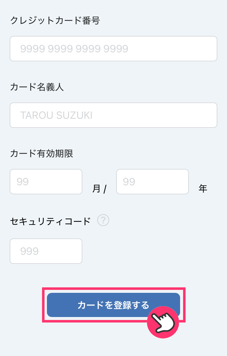Click the 999 placeholder in security field
Image resolution: width=227 pixels, height=356 pixels.
(x=29, y=251)
